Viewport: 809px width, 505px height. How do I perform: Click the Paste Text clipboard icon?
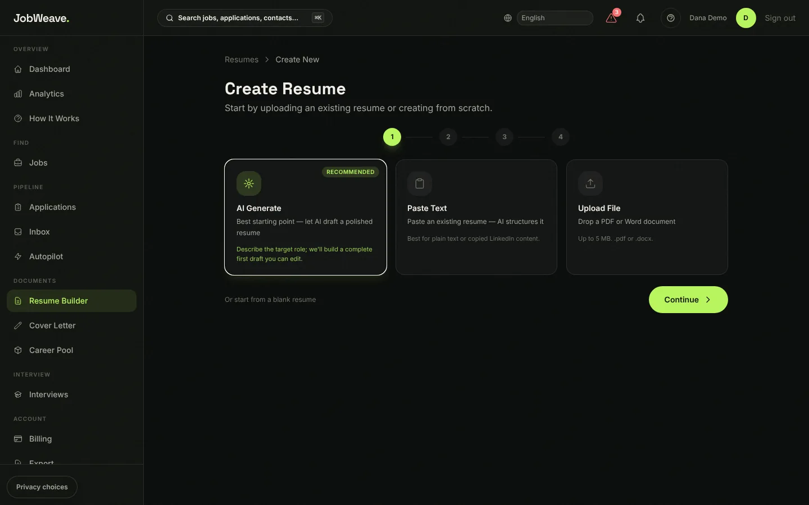pyautogui.click(x=420, y=183)
